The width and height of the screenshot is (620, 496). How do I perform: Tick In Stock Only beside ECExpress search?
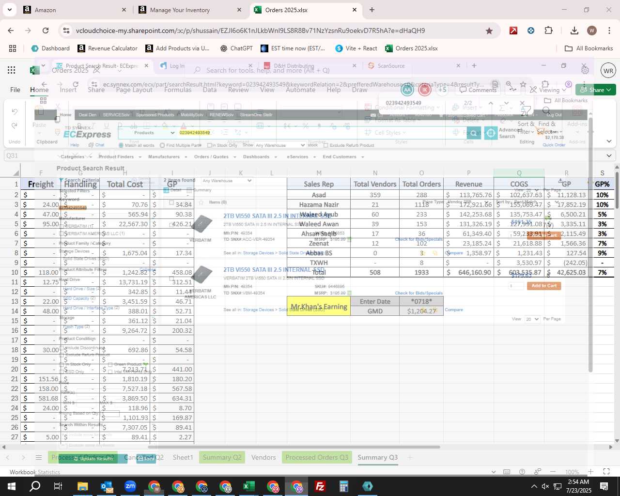(209, 145)
